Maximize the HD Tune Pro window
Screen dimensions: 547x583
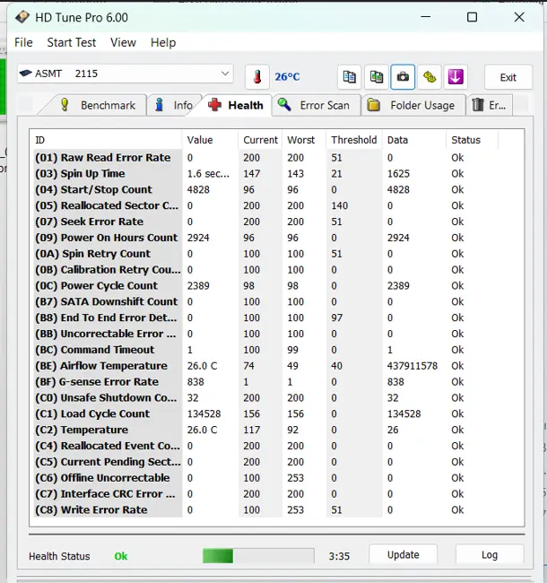[x=472, y=17]
